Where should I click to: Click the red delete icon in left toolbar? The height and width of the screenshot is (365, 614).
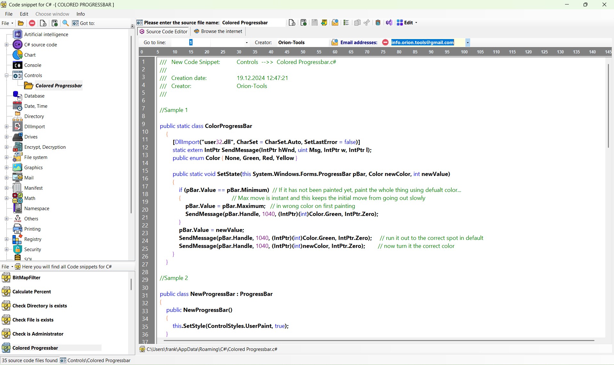click(x=32, y=23)
